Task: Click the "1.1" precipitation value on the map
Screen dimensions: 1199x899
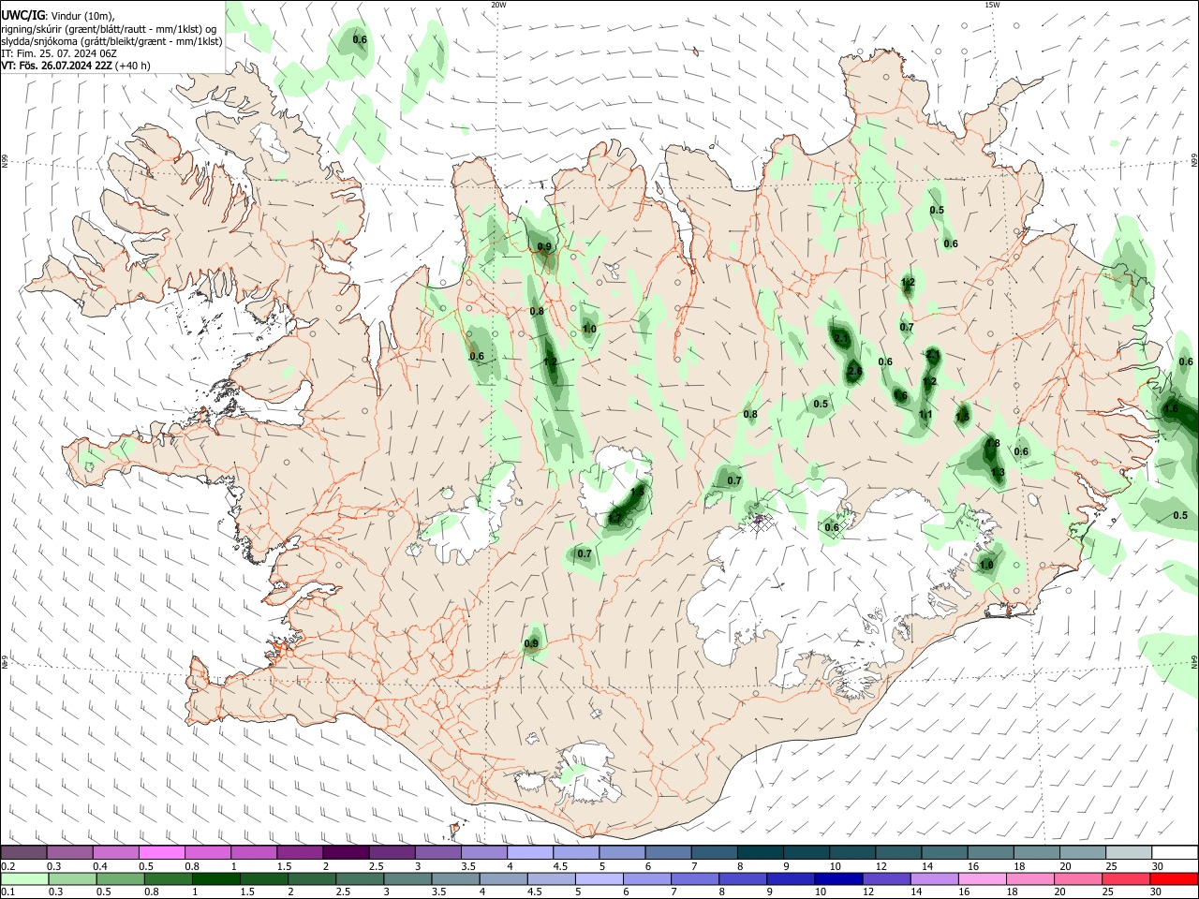Action: pyautogui.click(x=925, y=415)
